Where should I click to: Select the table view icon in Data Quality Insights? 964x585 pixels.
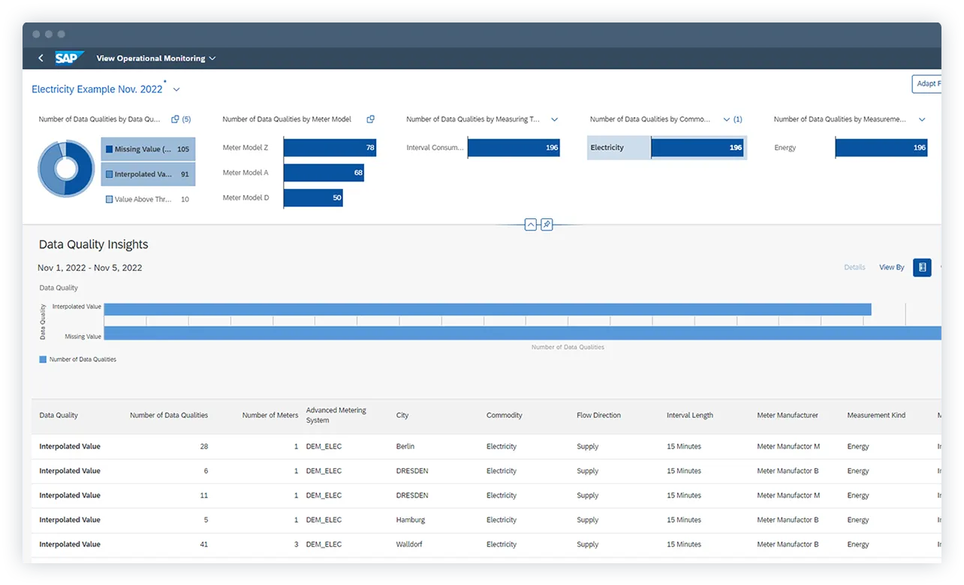click(922, 267)
